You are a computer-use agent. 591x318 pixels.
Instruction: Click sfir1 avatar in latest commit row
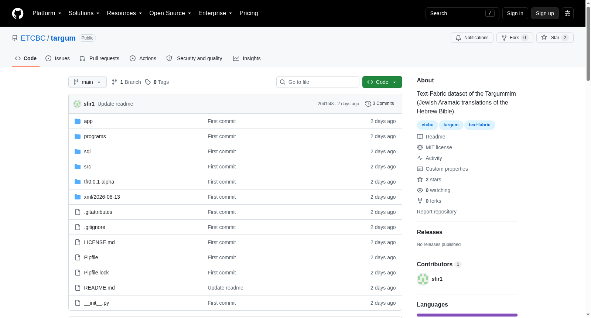click(x=77, y=104)
